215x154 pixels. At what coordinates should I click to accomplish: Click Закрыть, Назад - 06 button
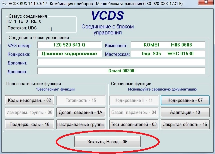tap(107, 142)
